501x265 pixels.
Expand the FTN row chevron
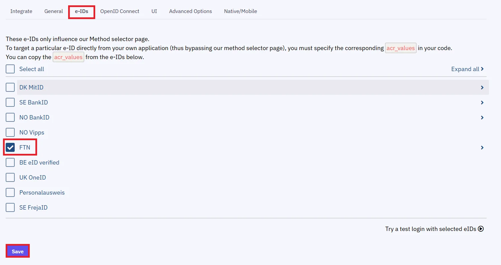click(482, 147)
